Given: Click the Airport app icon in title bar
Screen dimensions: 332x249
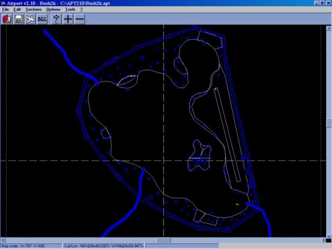Looking at the screenshot, I should [x=3, y=3].
